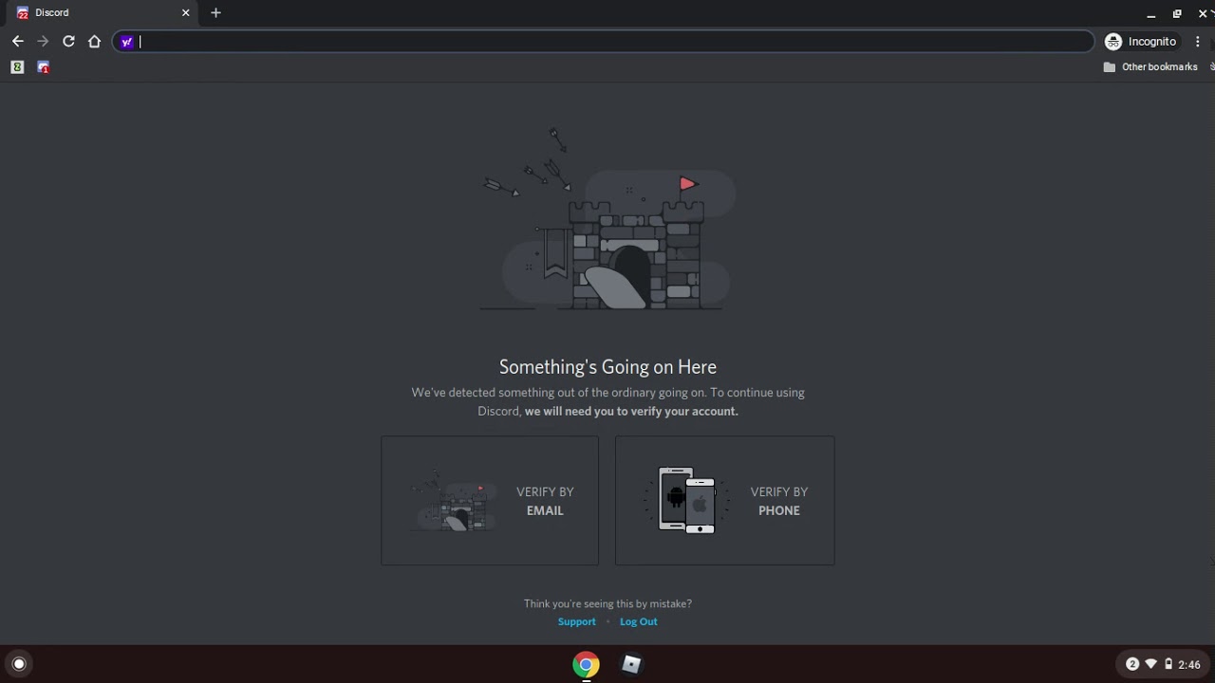The image size is (1215, 683).
Task: Choose Verify by Phone option
Action: [725, 501]
